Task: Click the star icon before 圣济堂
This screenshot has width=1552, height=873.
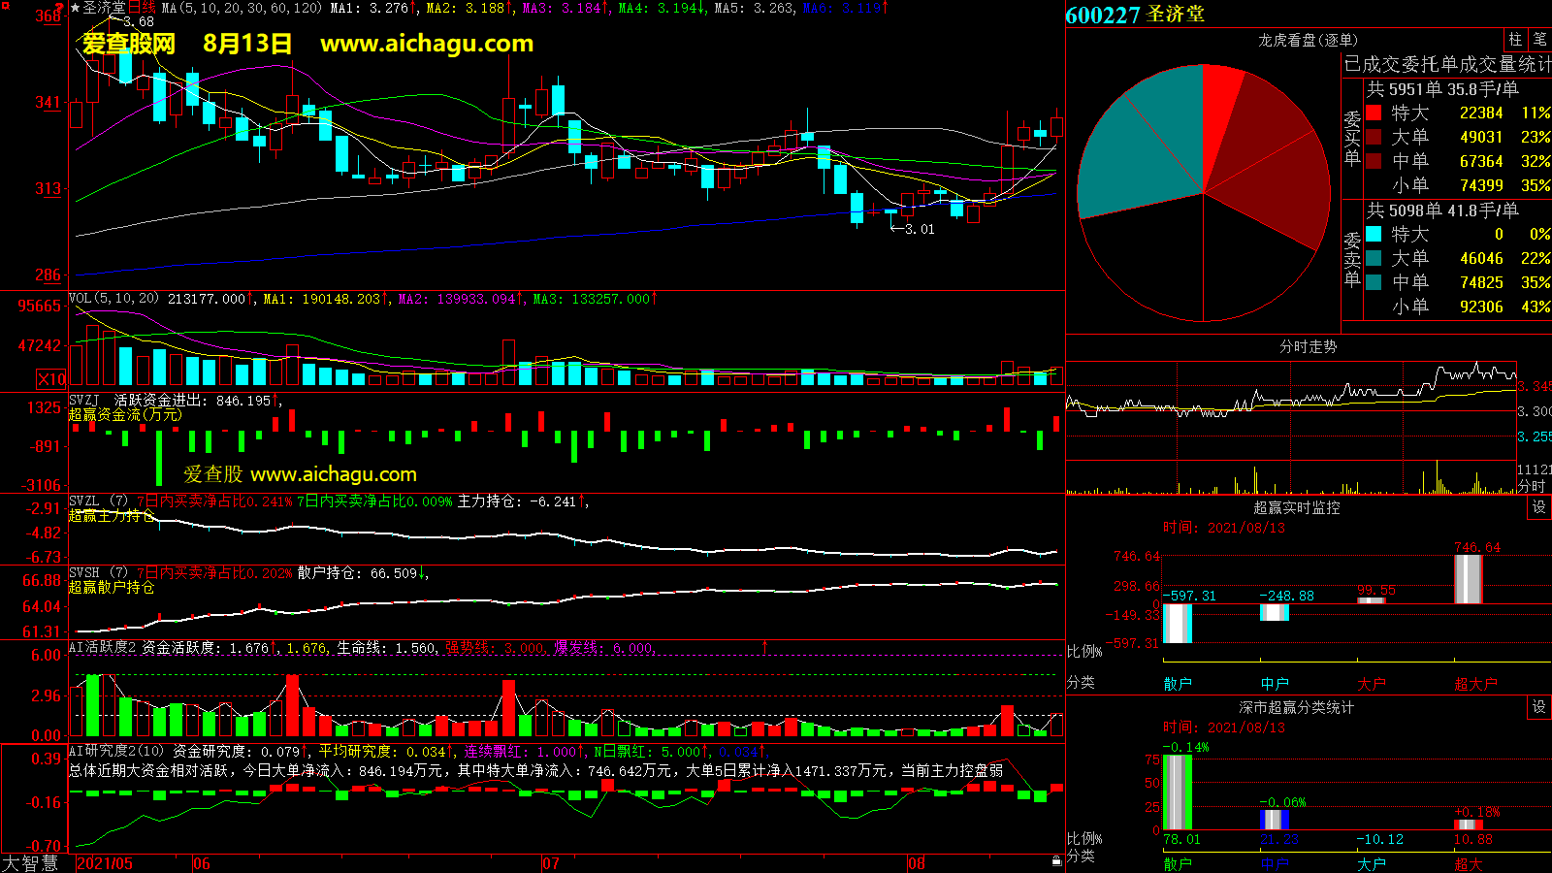Action: tap(76, 8)
